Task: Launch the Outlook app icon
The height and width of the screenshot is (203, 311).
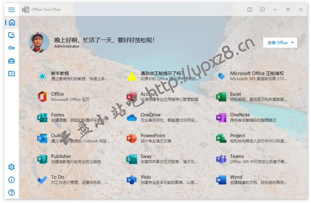Action: tap(42, 138)
